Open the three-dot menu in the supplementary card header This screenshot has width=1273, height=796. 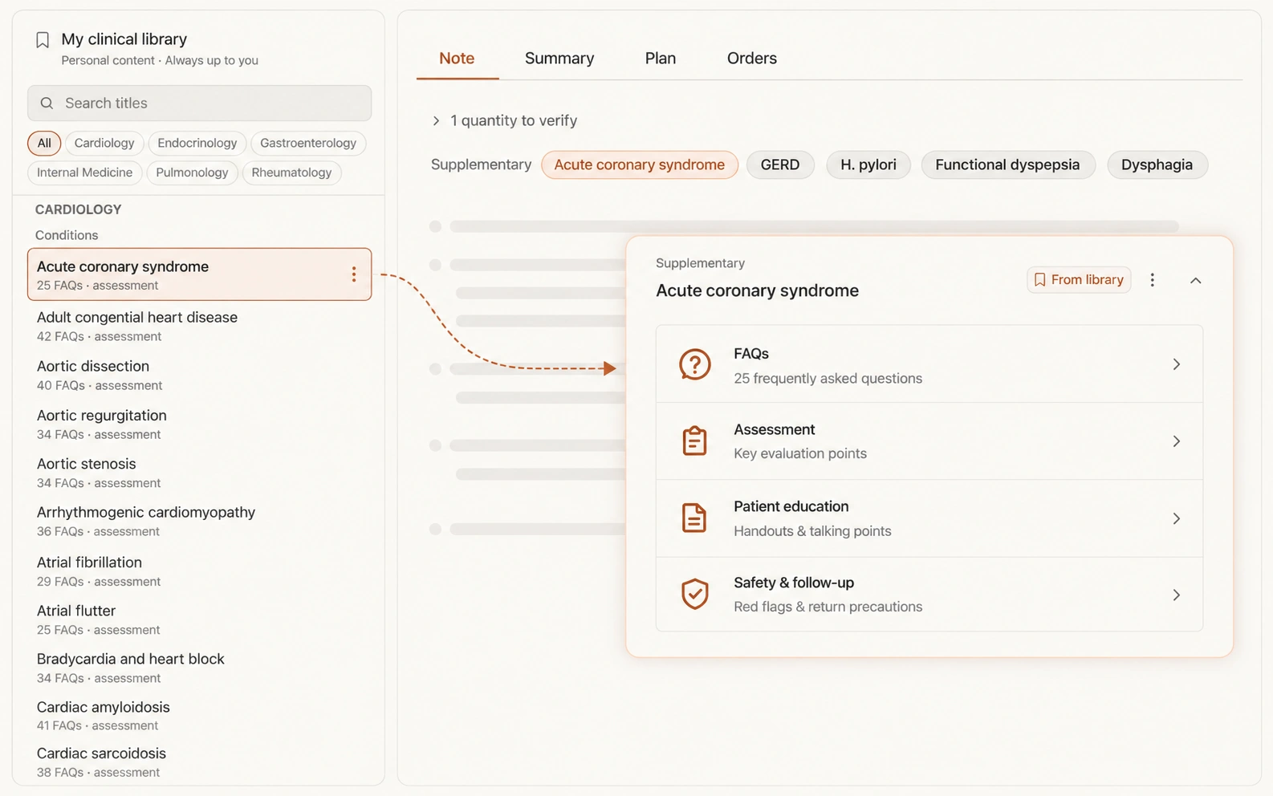click(x=1153, y=280)
